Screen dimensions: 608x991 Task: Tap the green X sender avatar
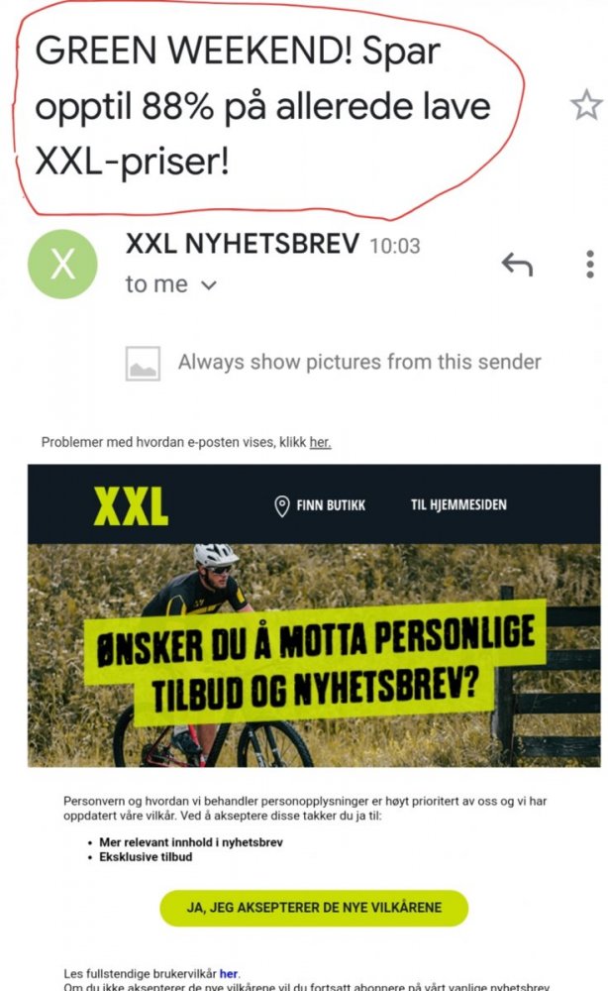pos(62,264)
